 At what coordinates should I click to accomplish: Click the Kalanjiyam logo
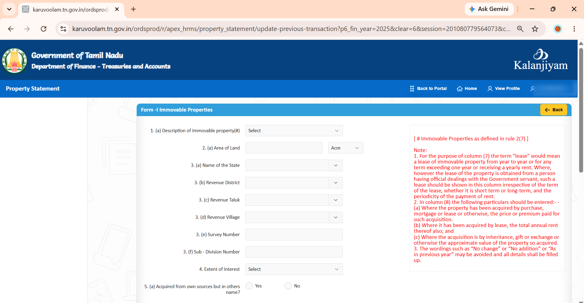(540, 60)
